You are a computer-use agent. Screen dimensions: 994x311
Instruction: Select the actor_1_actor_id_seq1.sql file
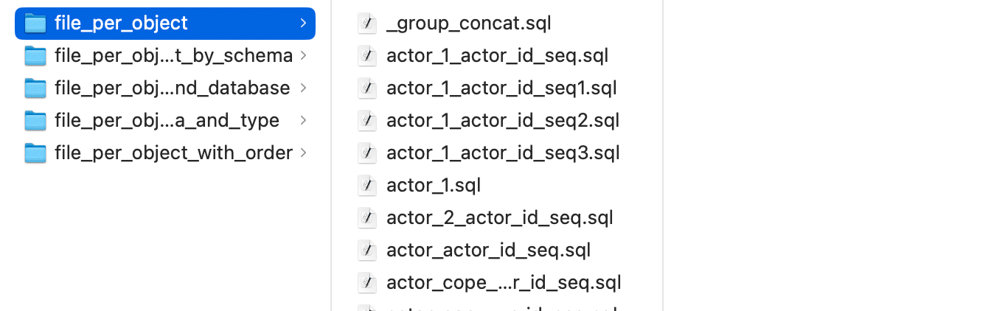pos(501,88)
